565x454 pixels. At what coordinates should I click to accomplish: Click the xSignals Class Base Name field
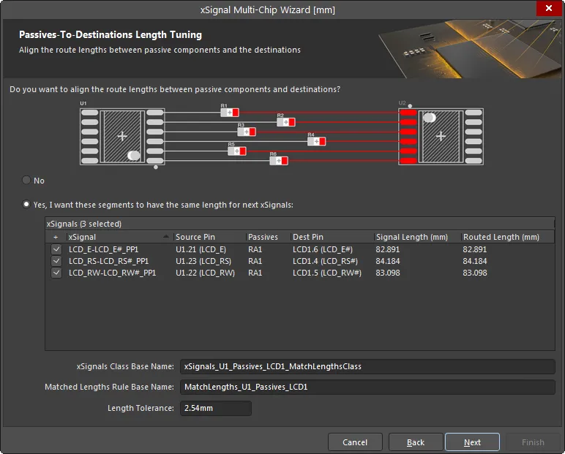pyautogui.click(x=367, y=366)
